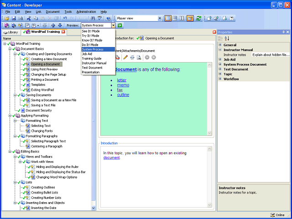The image size is (292, 219).
Task: Open the Tools menu
Action: pyautogui.click(x=68, y=12)
